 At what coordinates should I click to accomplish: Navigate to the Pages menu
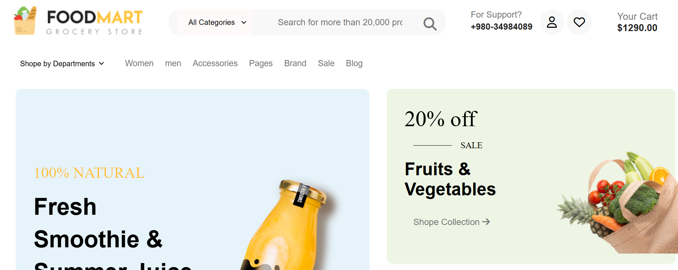pos(261,63)
